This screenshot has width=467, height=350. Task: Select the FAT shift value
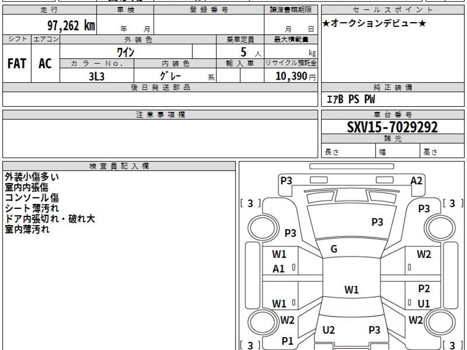tap(17, 63)
